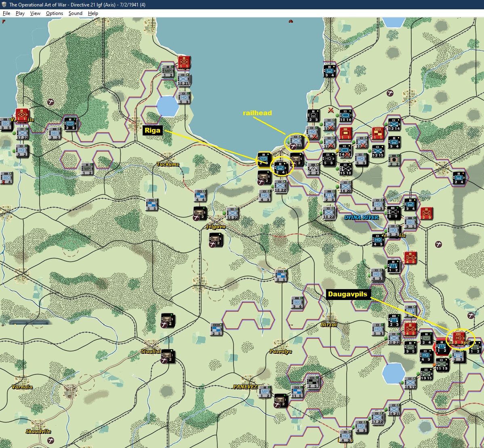Select the 2 2 artillery regiment counter
Screen dimensions: 484x448
click(394, 160)
